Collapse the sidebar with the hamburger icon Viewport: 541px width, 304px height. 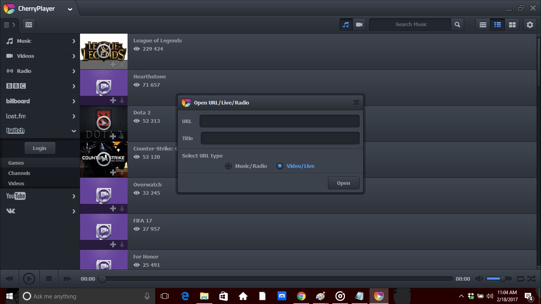click(9, 25)
